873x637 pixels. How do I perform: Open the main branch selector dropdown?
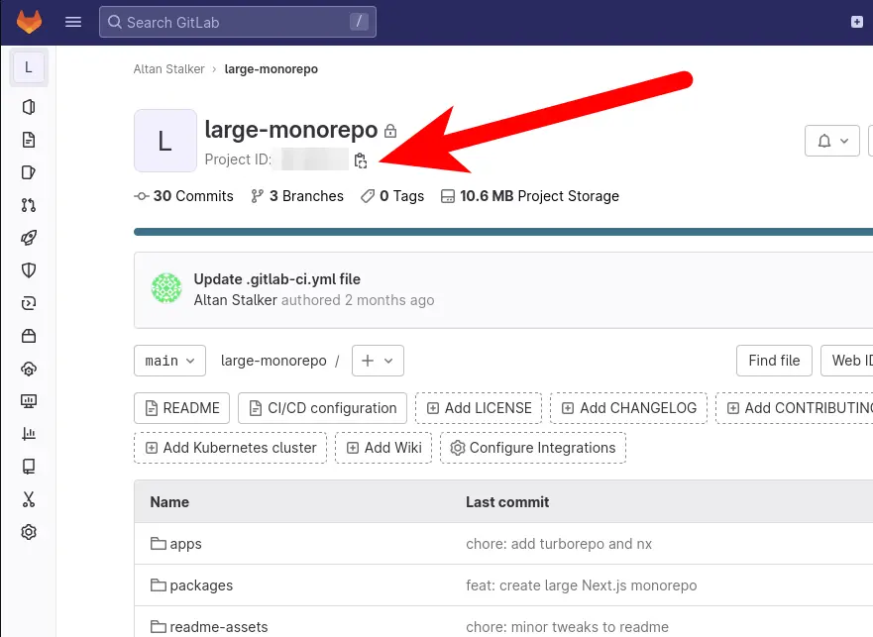tap(169, 361)
